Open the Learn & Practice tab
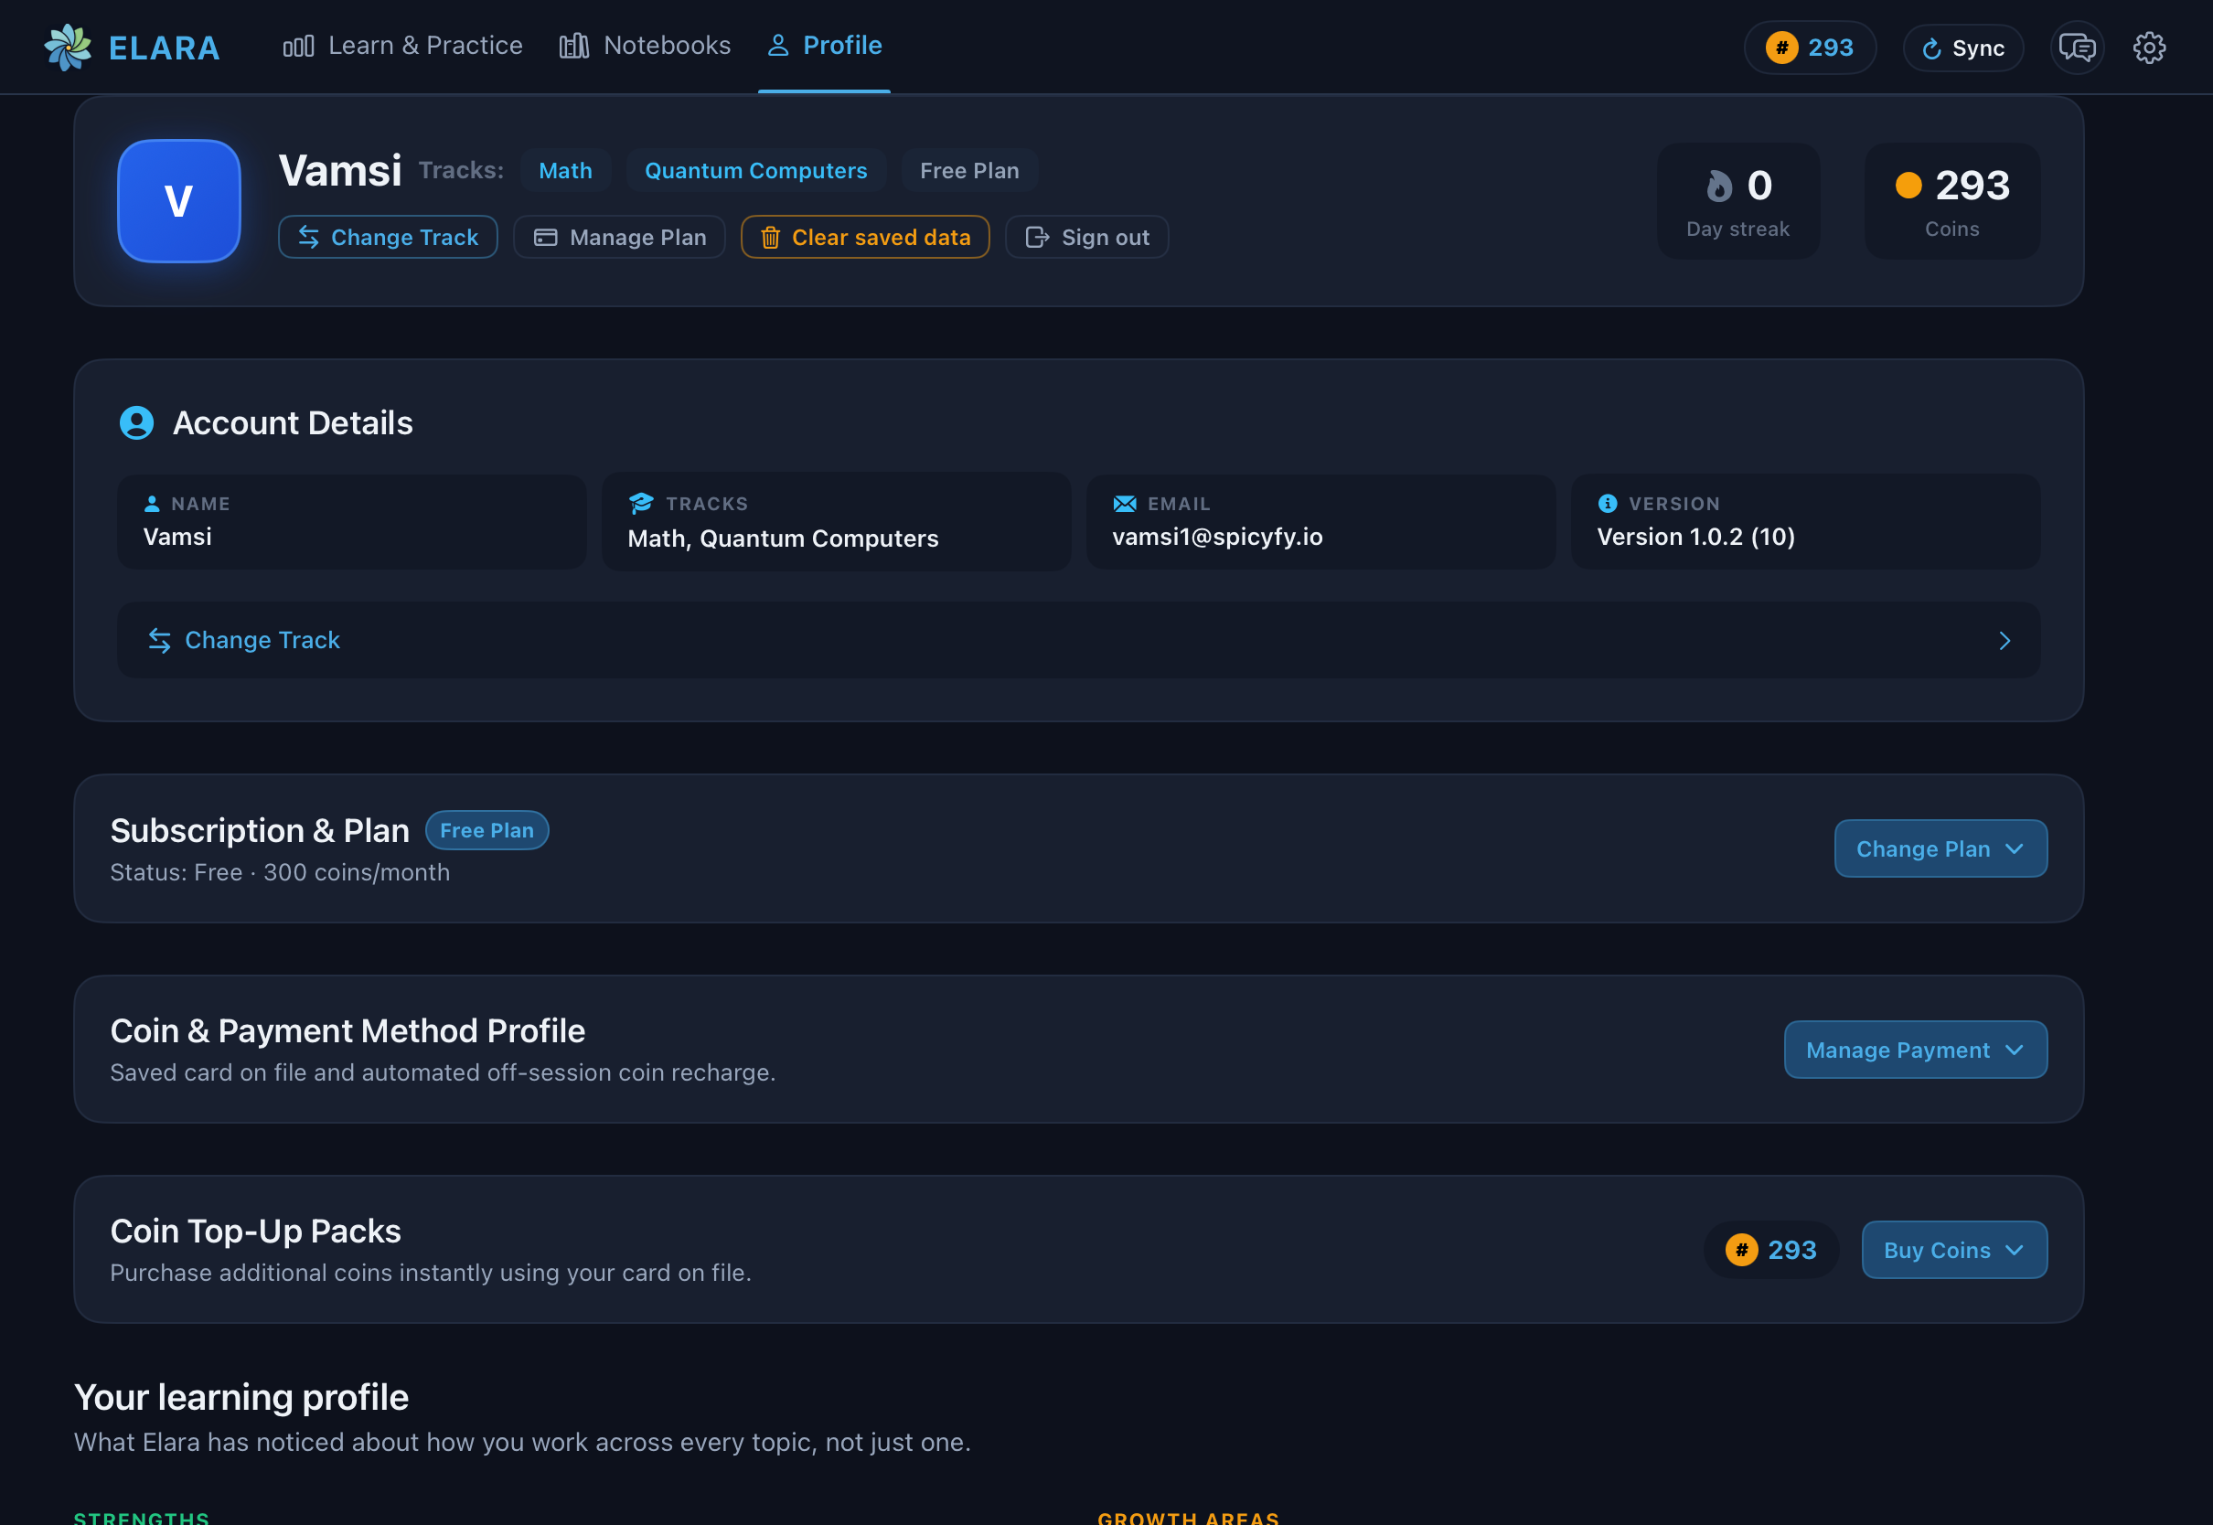This screenshot has width=2213, height=1525. click(402, 46)
